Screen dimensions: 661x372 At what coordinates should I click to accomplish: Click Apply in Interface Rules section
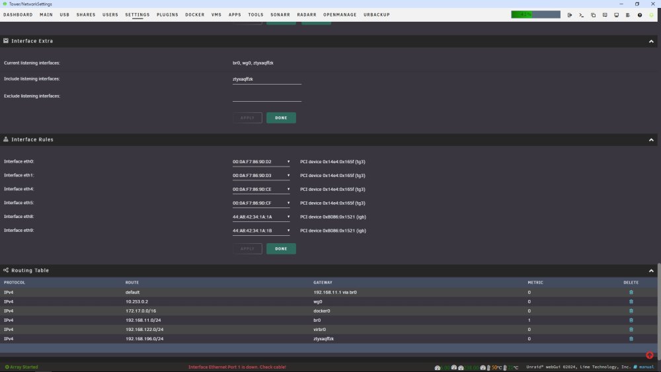coord(247,249)
